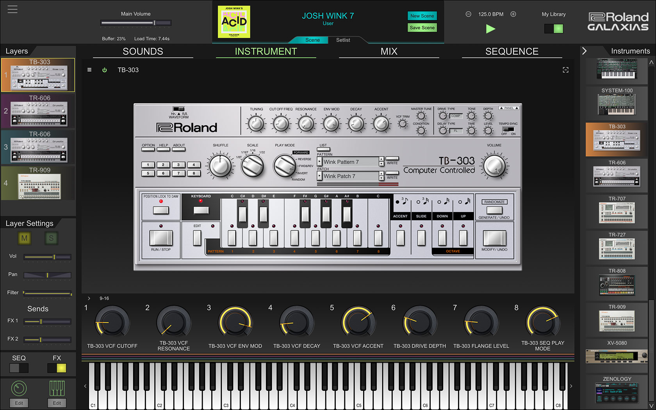Decrease BPM with the minus icon
Image resolution: width=656 pixels, height=410 pixels.
point(468,14)
